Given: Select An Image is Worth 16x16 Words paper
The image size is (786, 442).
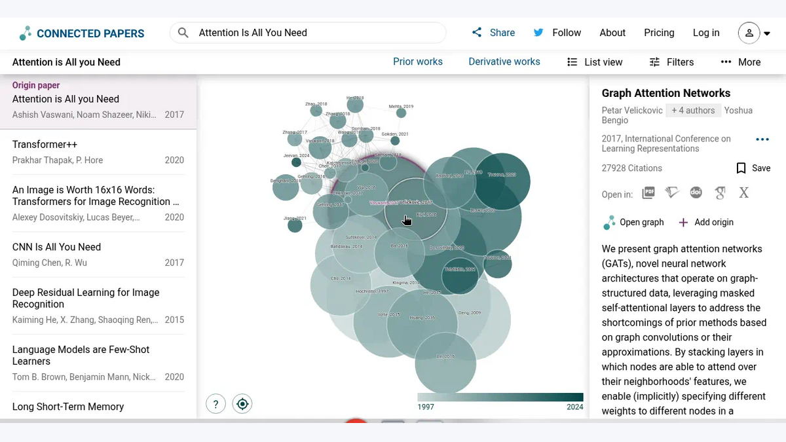Looking at the screenshot, I should (98, 203).
